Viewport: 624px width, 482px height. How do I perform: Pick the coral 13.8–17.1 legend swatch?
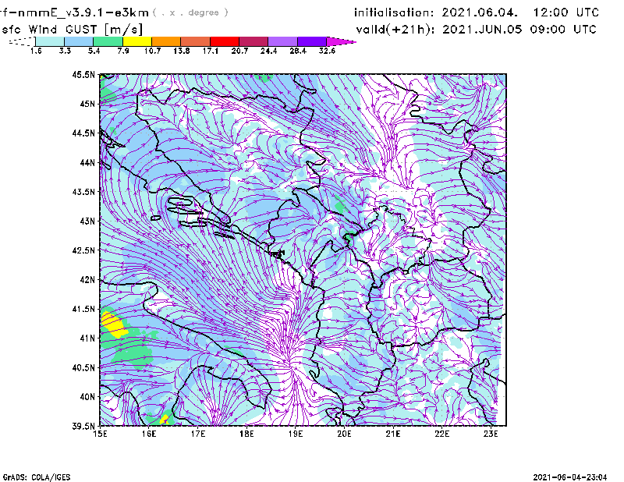point(196,41)
